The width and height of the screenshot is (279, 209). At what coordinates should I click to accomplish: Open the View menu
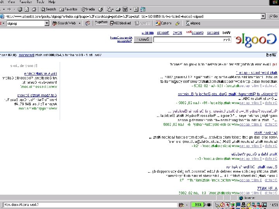pos(11,2)
